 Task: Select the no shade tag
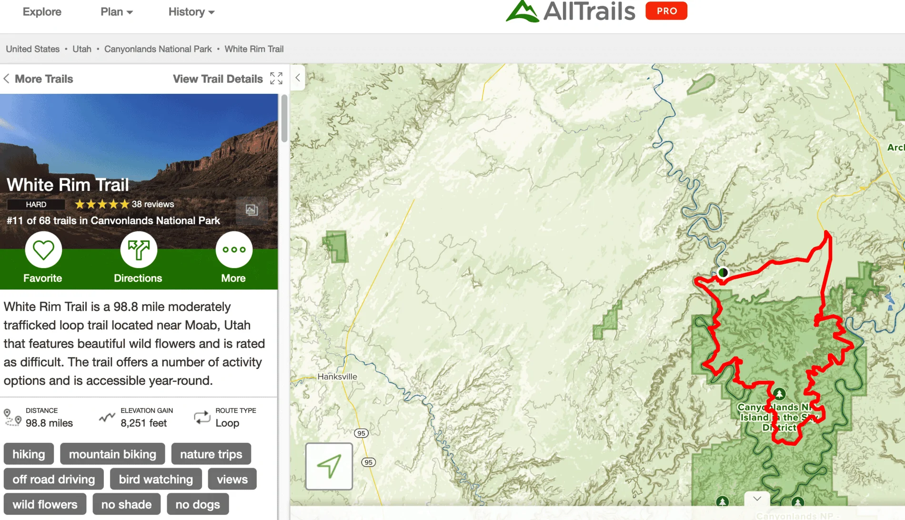click(x=126, y=504)
